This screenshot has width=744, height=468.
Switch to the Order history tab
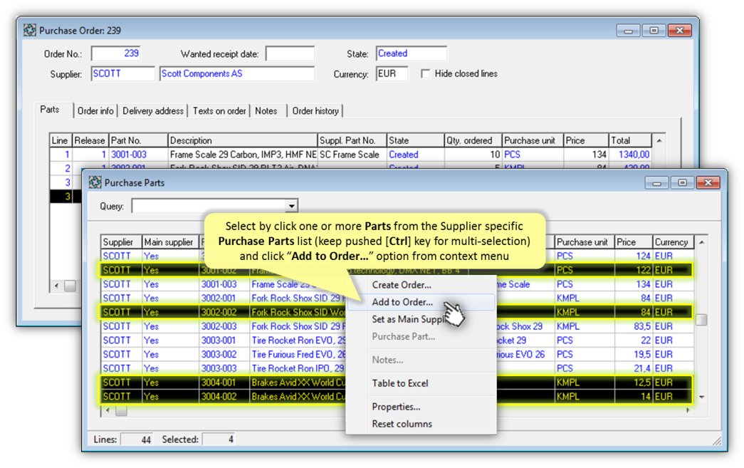pyautogui.click(x=315, y=111)
